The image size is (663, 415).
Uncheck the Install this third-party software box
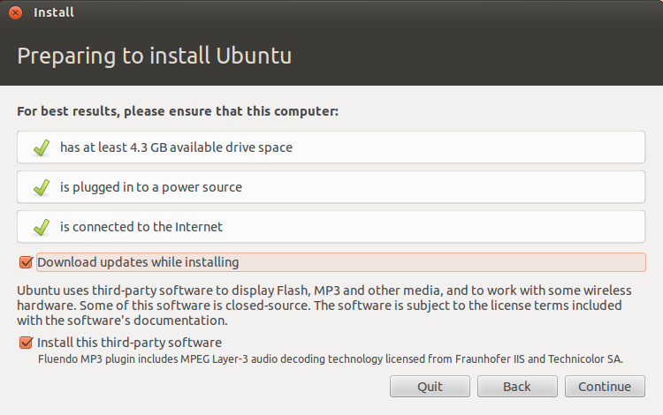pos(25,343)
